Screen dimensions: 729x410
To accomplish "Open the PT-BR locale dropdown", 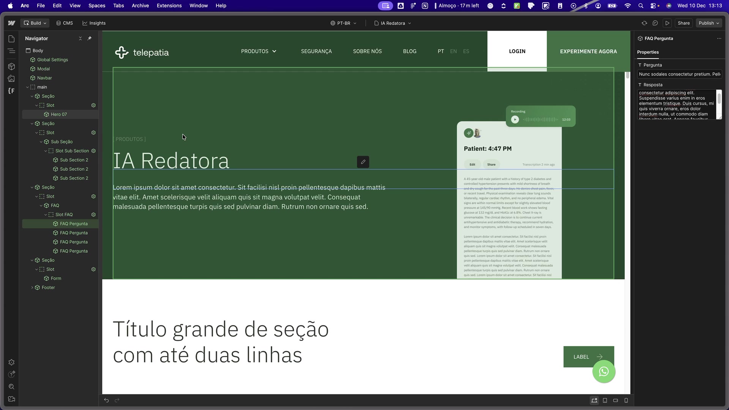I will pos(344,23).
